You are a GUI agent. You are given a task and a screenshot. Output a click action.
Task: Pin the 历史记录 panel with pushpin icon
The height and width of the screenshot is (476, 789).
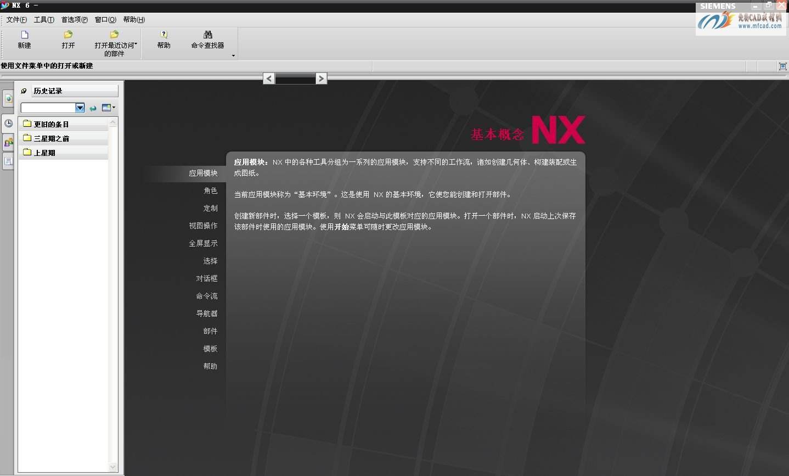coord(24,91)
